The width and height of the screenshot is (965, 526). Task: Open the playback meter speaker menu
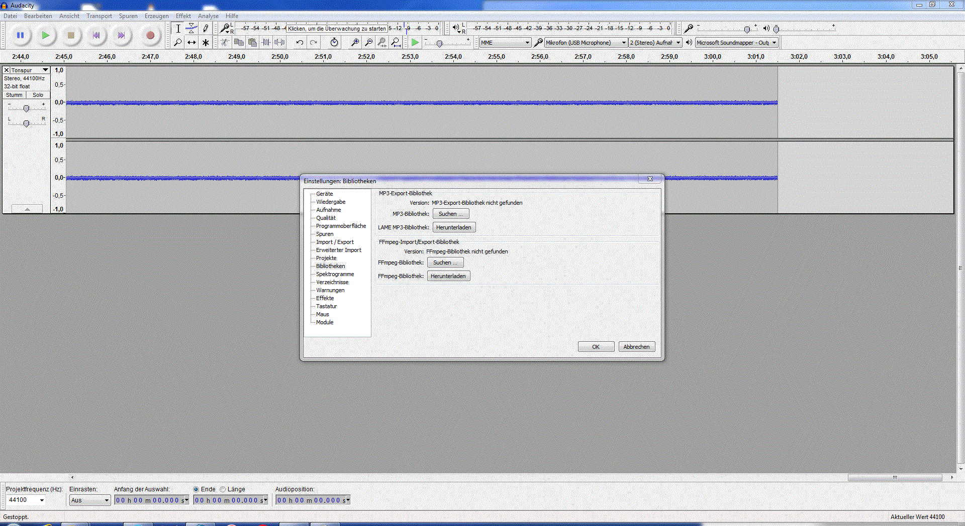click(457, 29)
